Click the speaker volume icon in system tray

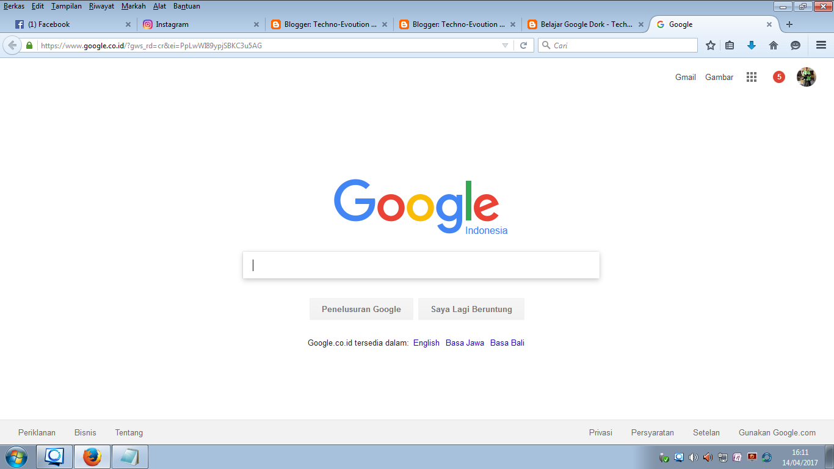(693, 457)
